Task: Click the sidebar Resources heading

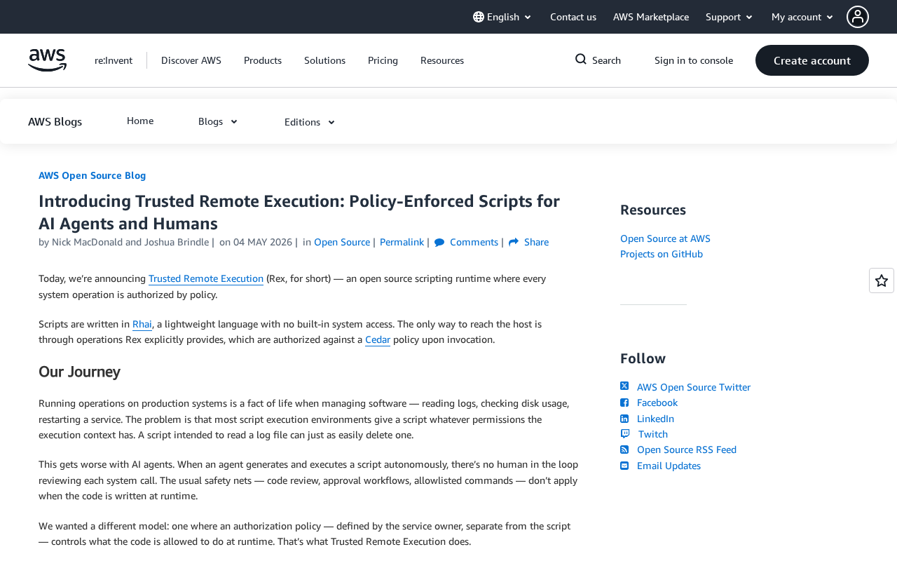Action: tap(653, 210)
